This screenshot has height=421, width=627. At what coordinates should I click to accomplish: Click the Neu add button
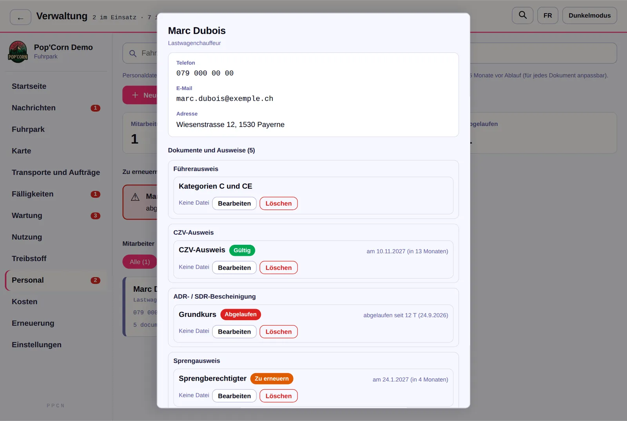tap(140, 95)
